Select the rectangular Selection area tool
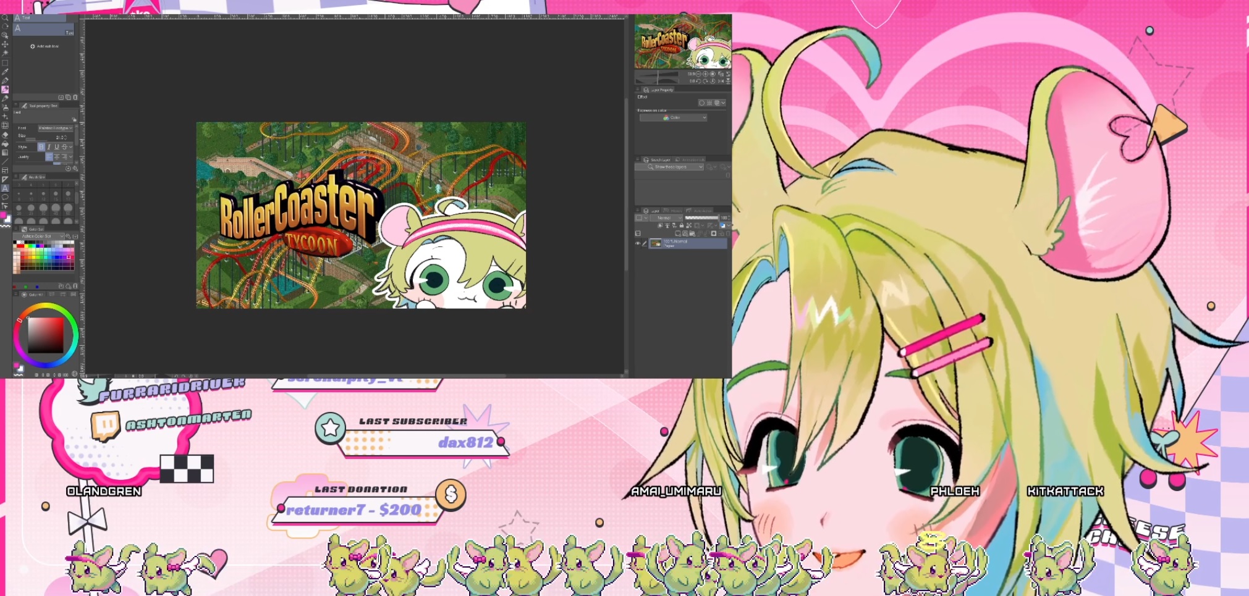This screenshot has height=596, width=1249. pyautogui.click(x=5, y=63)
